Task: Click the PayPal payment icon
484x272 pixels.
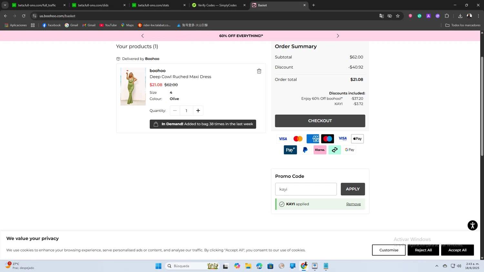Action: pyautogui.click(x=305, y=150)
